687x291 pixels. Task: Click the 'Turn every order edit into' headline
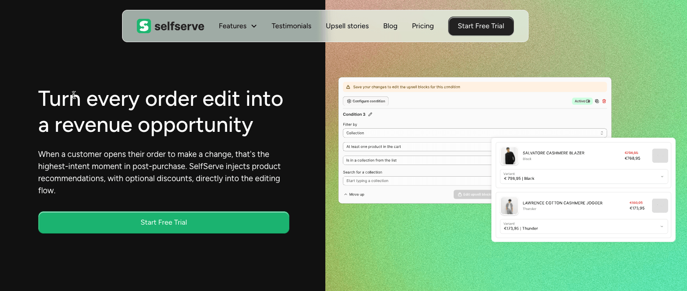click(x=161, y=99)
